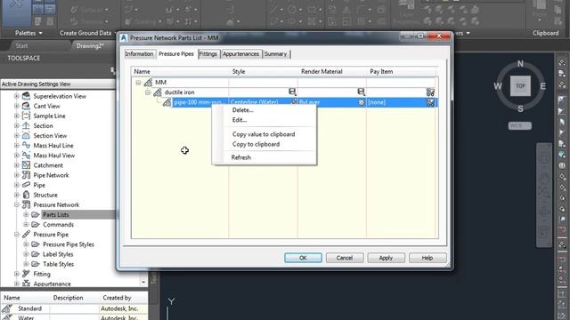Click the pipe-100 mm pay item icon

coord(430,102)
